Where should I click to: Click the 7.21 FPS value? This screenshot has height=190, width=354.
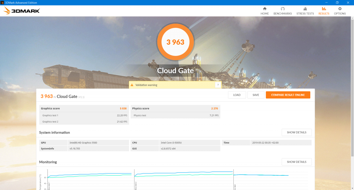pos(214,115)
